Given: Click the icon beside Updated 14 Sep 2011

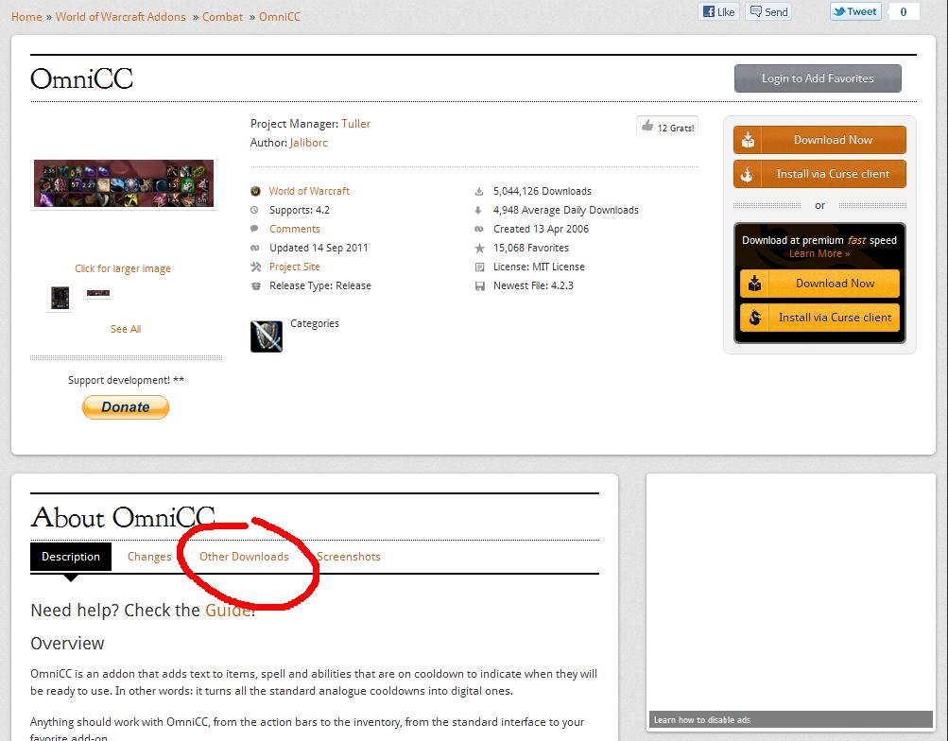Looking at the screenshot, I should tap(255, 248).
